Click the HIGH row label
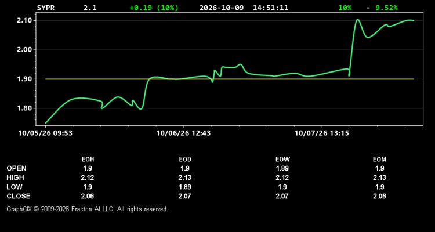This screenshot has height=232, width=435. 15,177
